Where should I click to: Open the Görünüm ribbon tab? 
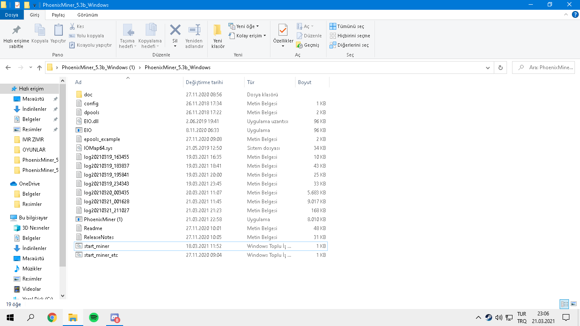pyautogui.click(x=87, y=15)
